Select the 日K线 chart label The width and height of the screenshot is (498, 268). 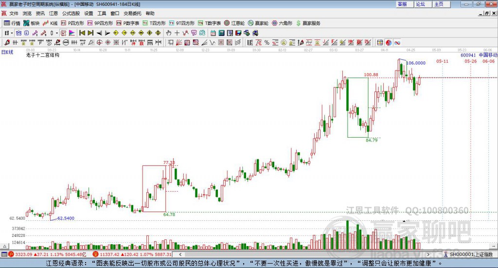(7, 52)
